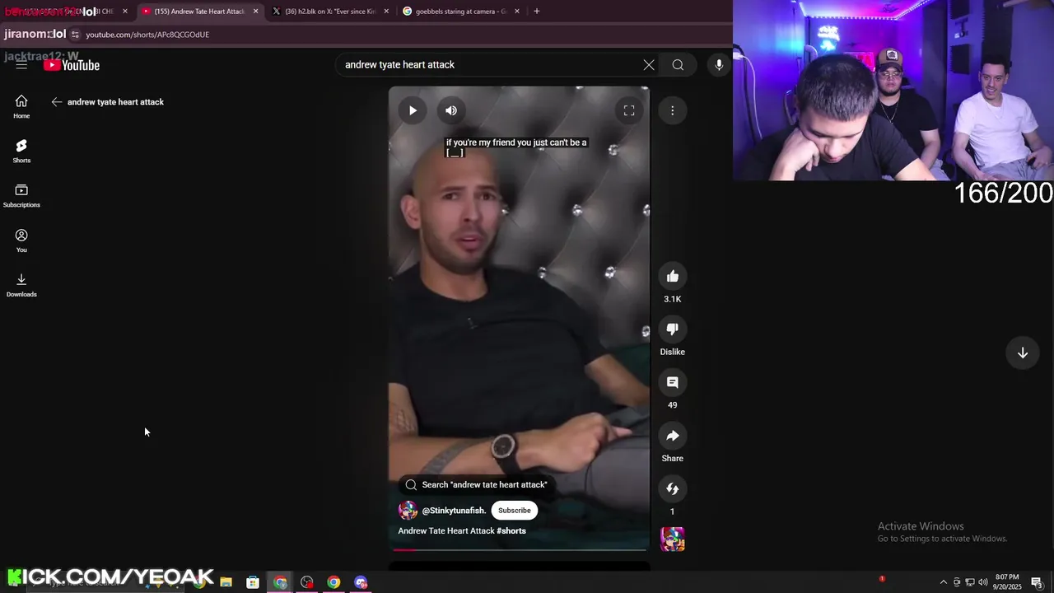Click the YouTube logo
Image resolution: width=1054 pixels, height=593 pixels.
(x=72, y=65)
